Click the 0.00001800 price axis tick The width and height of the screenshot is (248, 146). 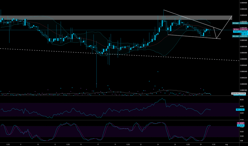click(243, 90)
